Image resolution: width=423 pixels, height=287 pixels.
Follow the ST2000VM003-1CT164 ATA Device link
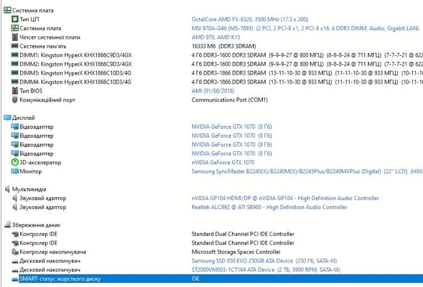coord(265,270)
